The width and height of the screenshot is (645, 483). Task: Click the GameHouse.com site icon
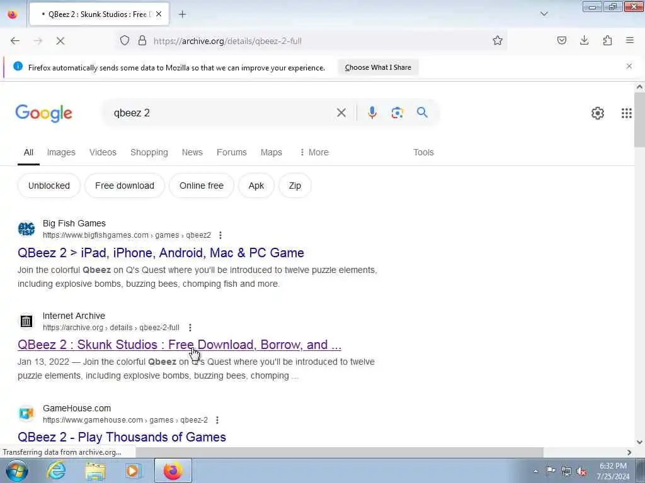(x=26, y=413)
